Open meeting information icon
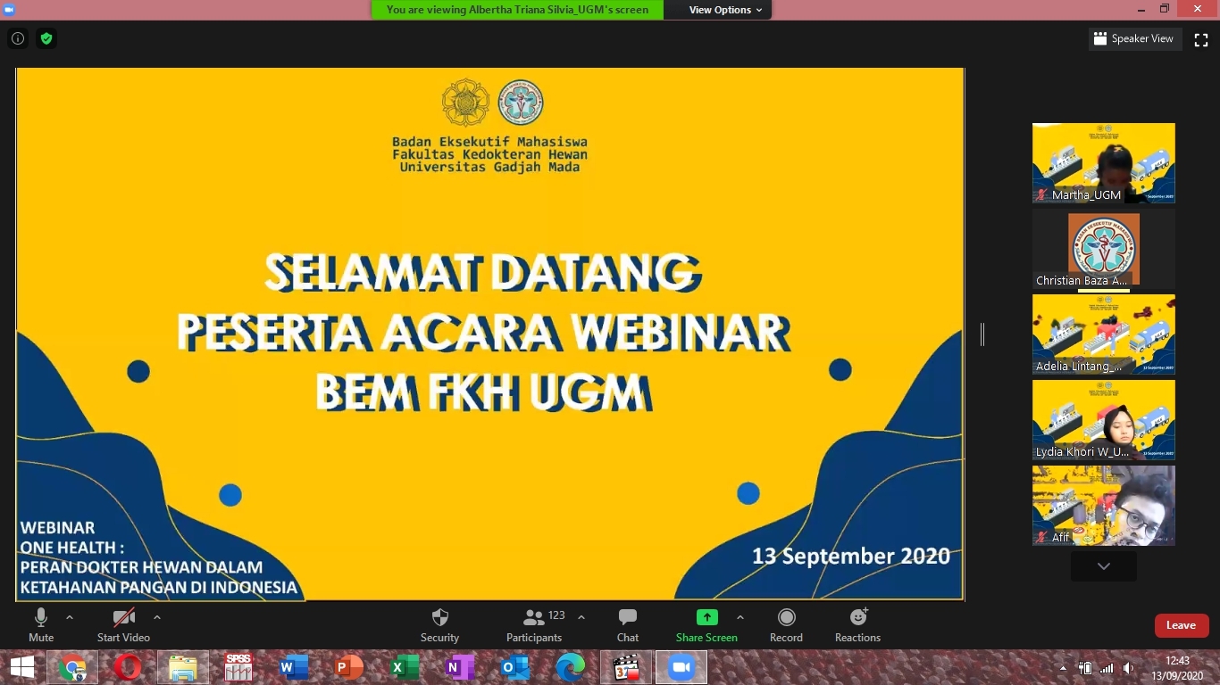The height and width of the screenshot is (685, 1220). pos(18,38)
